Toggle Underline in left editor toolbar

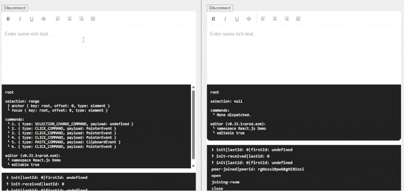32,19
